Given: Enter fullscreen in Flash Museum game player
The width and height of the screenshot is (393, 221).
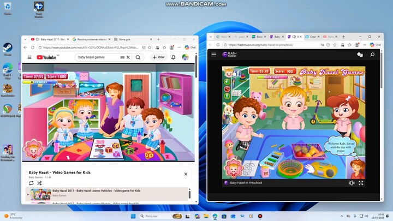Looking at the screenshot, I should click(361, 183).
